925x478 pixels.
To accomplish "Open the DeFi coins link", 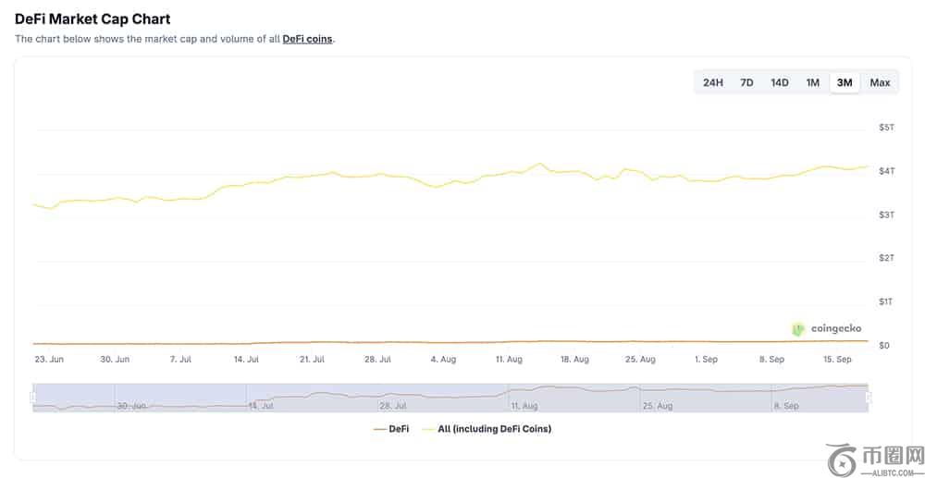I will pos(307,40).
